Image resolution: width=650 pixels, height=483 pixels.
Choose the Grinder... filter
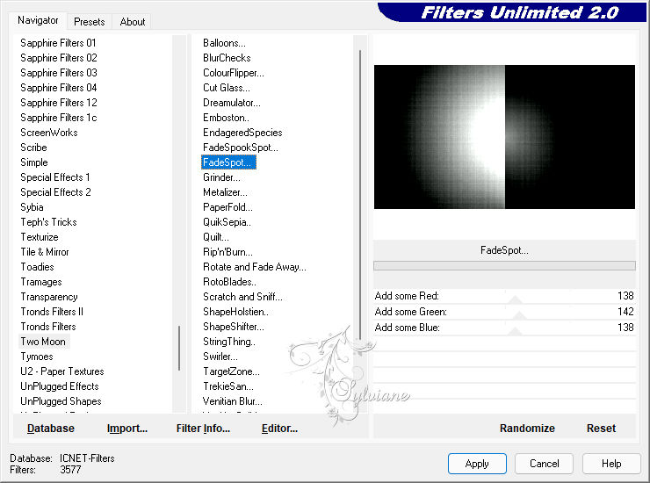pos(221,177)
